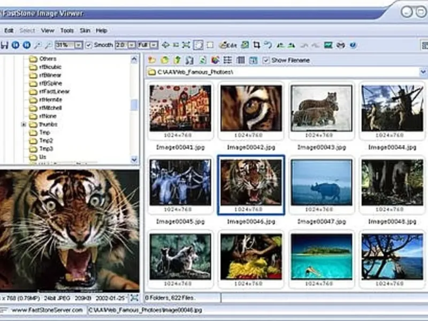Open the Help menu
Viewport: 428px width, 321px height.
coord(101,30)
